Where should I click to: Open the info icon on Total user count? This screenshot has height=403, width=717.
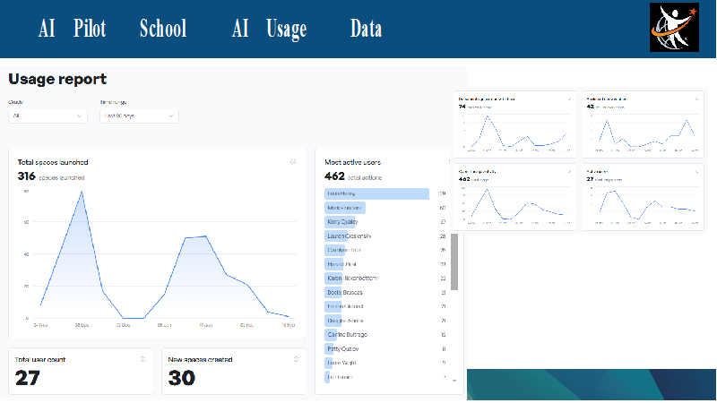pyautogui.click(x=143, y=359)
